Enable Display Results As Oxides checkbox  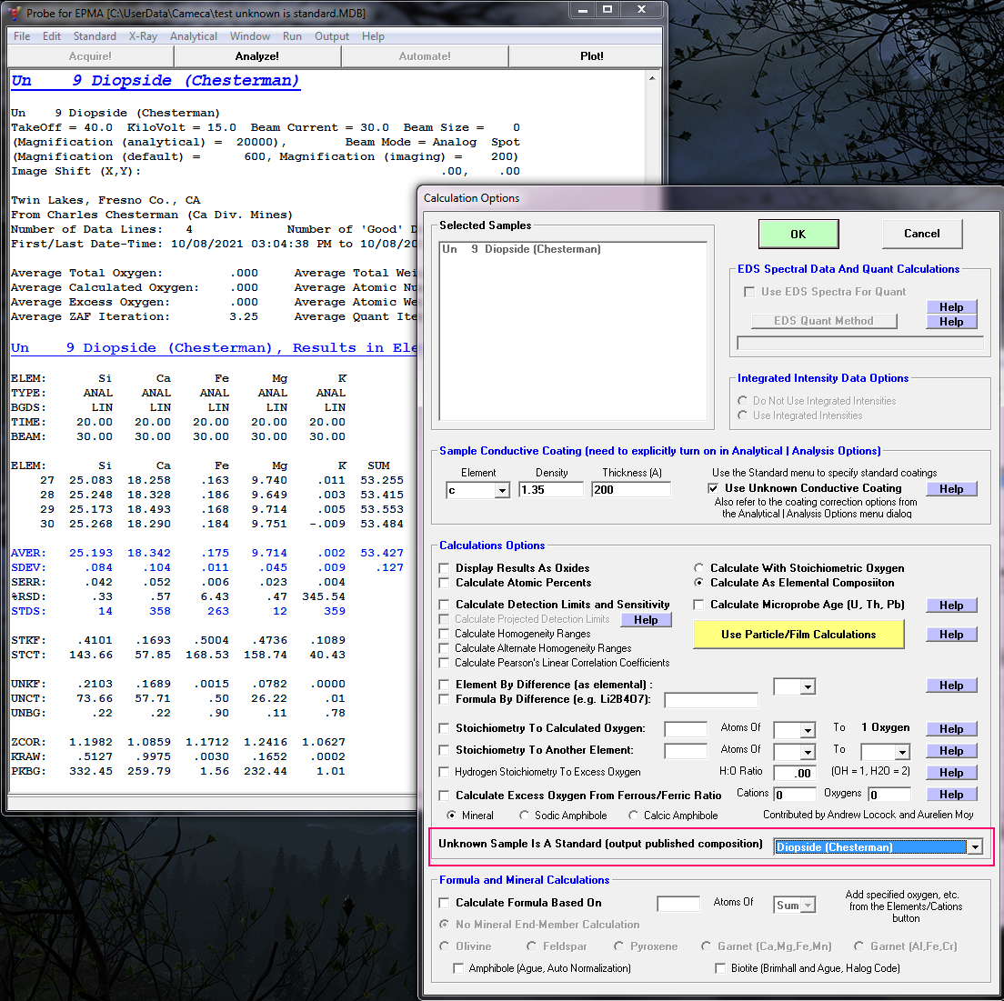pos(445,568)
